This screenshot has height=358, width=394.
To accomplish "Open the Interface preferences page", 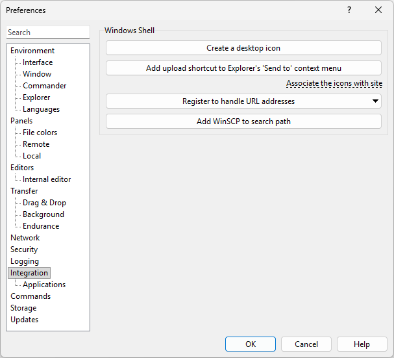I will 38,62.
